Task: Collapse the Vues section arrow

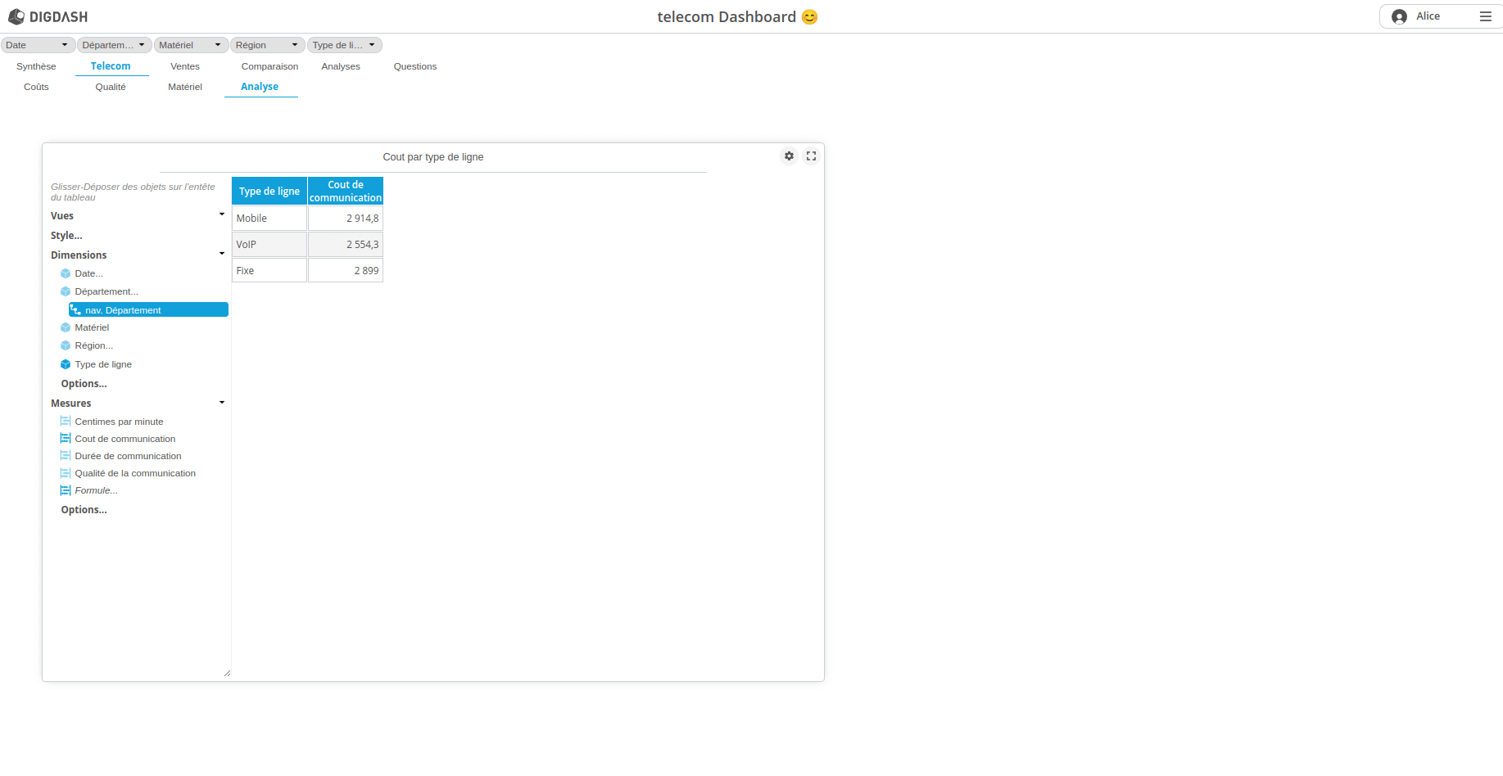Action: click(222, 214)
